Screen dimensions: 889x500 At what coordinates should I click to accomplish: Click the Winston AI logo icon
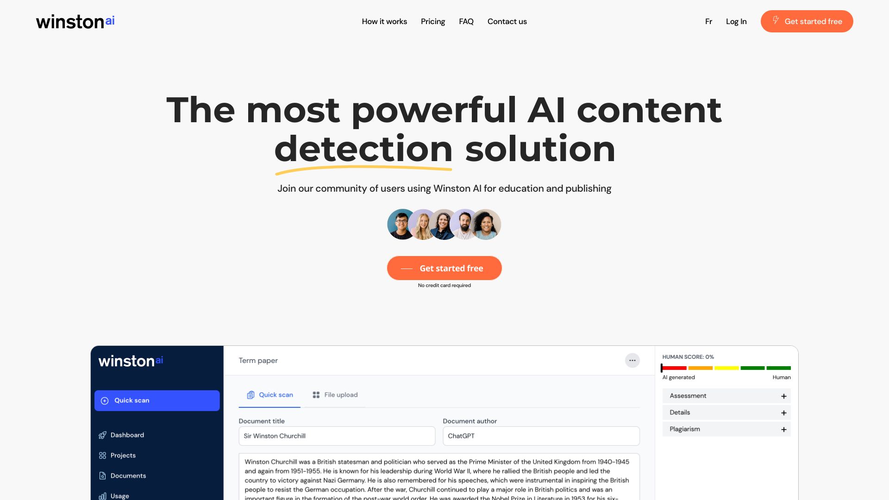(x=75, y=21)
